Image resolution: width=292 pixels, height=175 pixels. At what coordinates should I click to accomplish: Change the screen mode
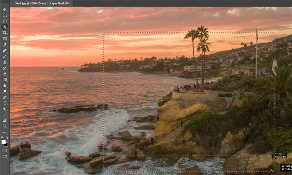point(5,156)
